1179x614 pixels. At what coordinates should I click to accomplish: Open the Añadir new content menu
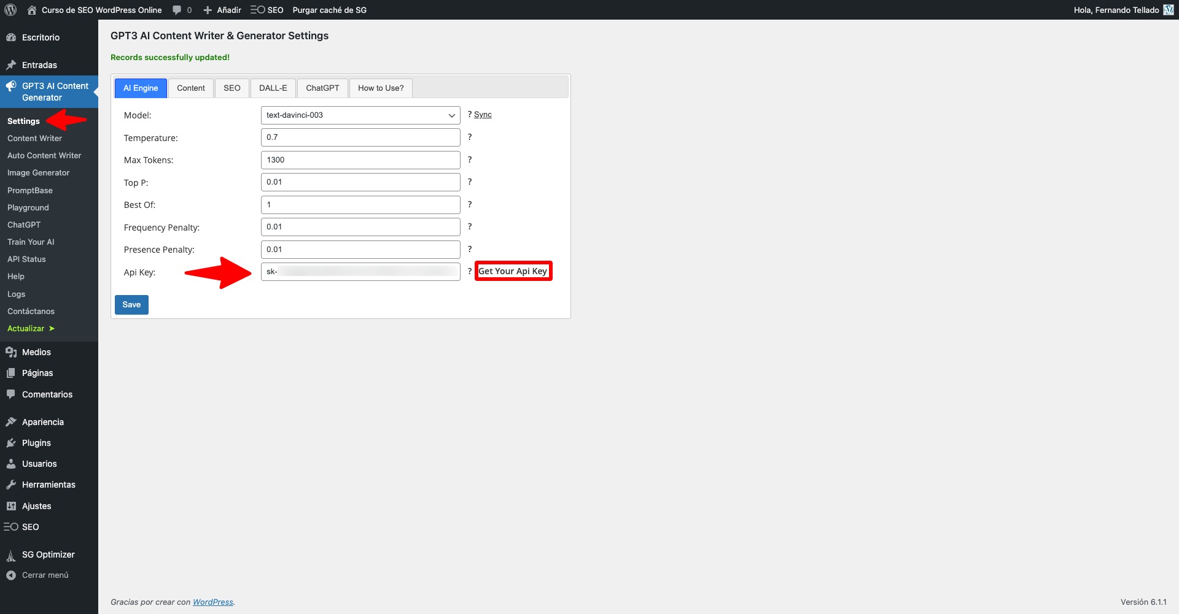click(222, 10)
